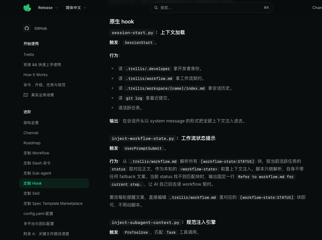Image resolution: width=322 pixels, height=240 pixels.
Task: Expand the Release version dropdown
Action: coord(48,8)
